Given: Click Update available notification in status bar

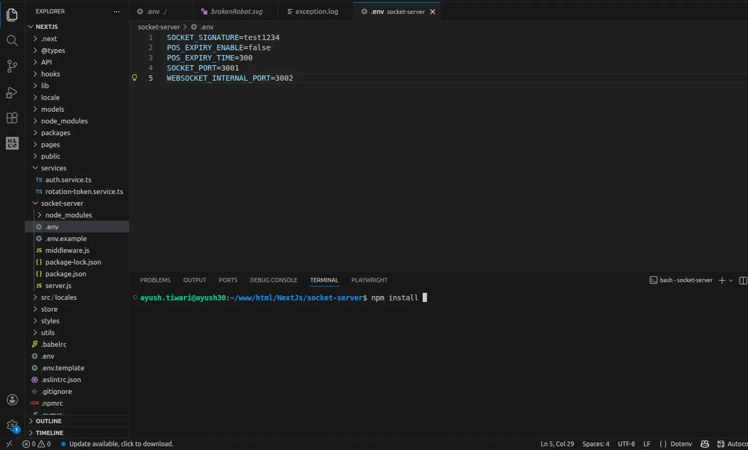Looking at the screenshot, I should [117, 444].
